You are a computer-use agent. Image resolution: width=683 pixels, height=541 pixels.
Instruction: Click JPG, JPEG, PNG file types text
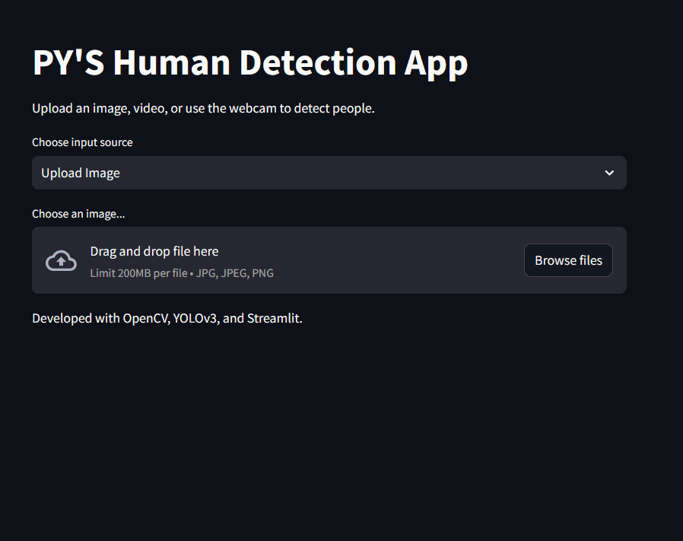click(235, 273)
